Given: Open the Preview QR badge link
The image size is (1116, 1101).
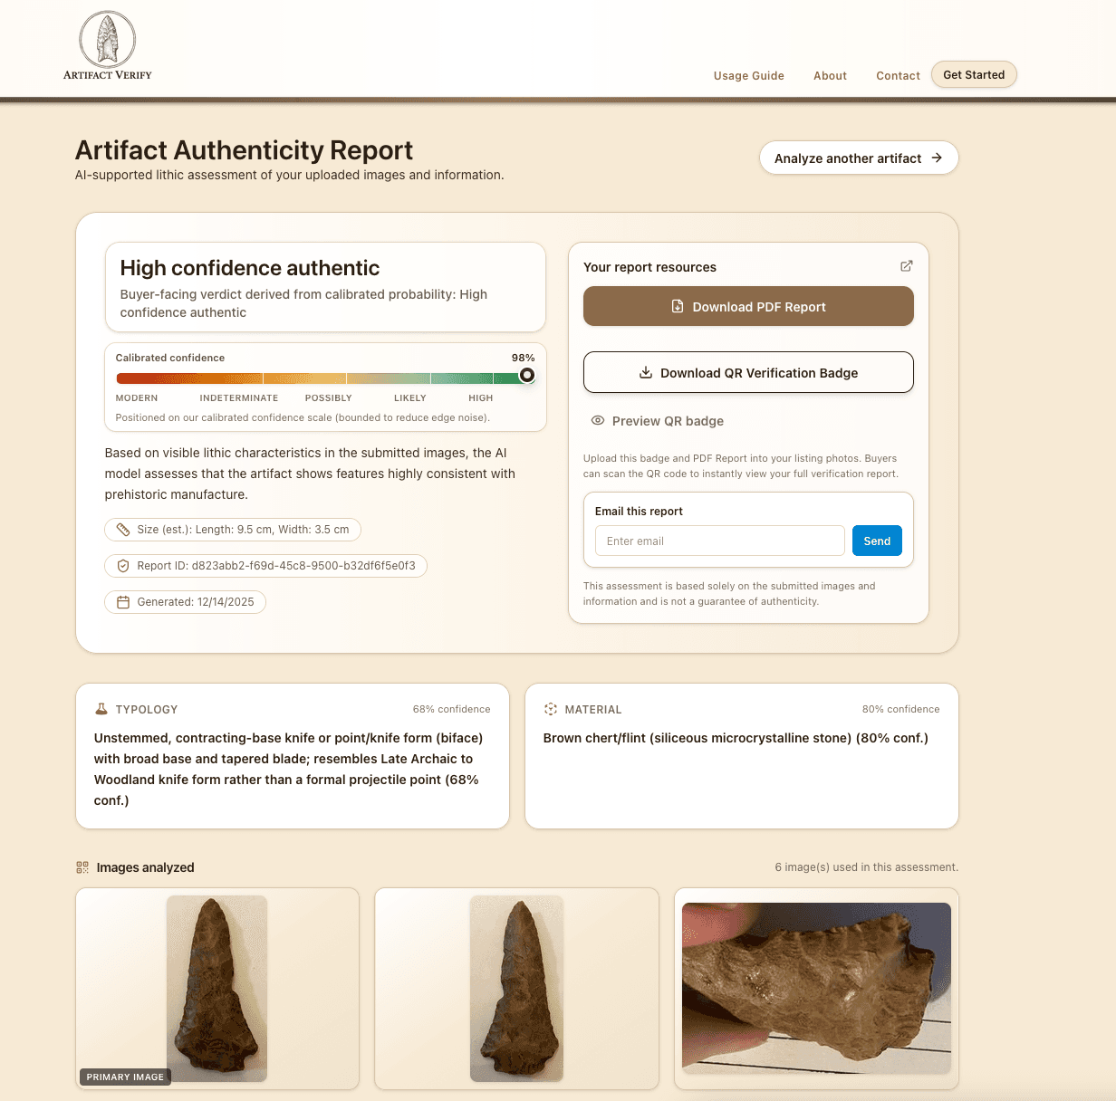Looking at the screenshot, I should (668, 420).
